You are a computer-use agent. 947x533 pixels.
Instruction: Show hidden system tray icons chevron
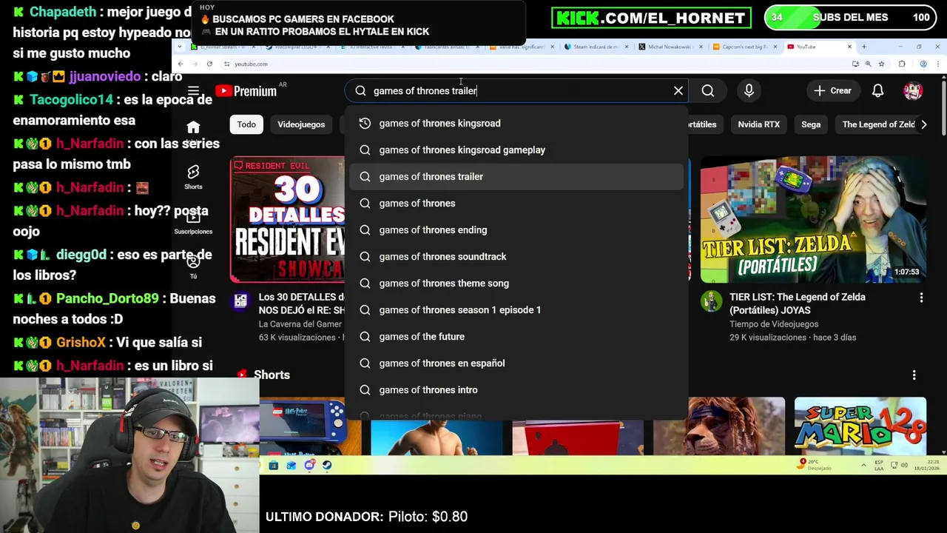pos(863,465)
